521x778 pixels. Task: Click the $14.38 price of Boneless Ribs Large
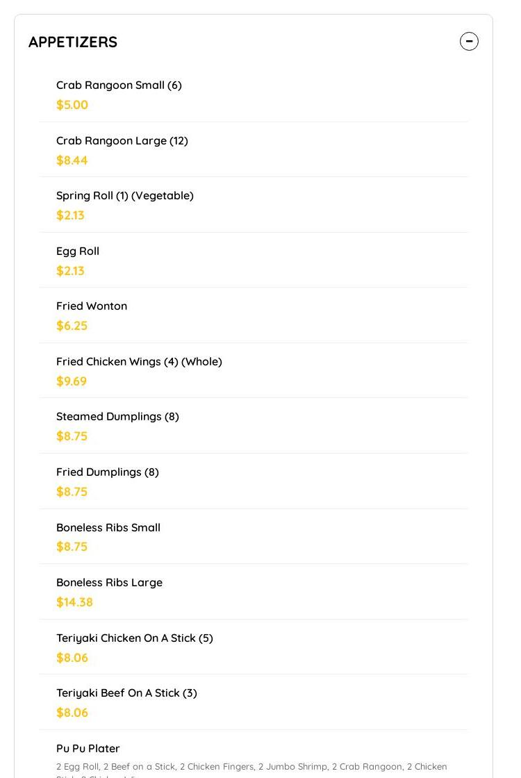tap(74, 602)
